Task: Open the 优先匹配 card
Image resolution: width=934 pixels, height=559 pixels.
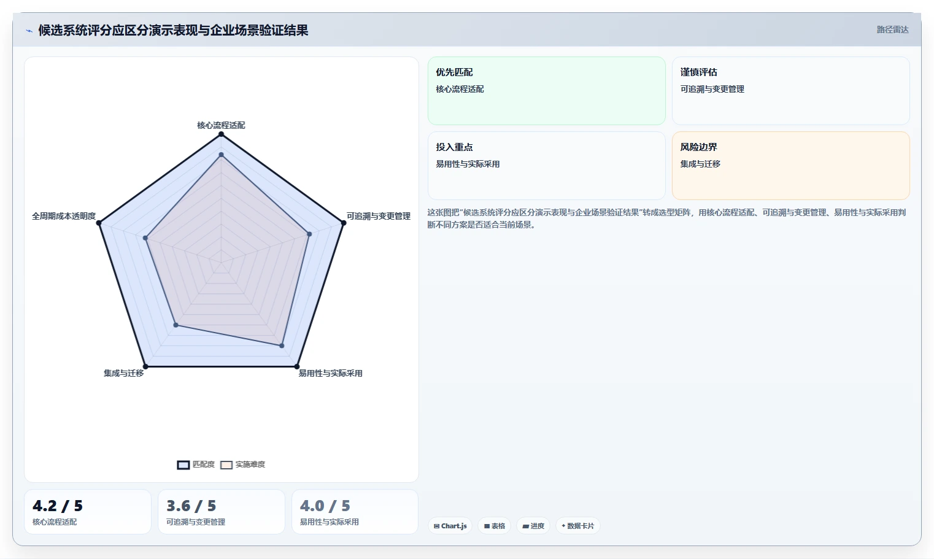Action: pos(547,91)
